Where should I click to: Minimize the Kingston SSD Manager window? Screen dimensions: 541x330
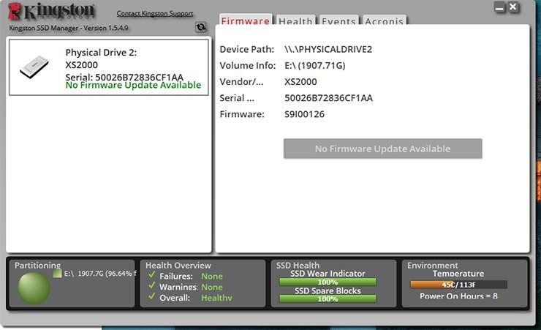click(x=499, y=7)
